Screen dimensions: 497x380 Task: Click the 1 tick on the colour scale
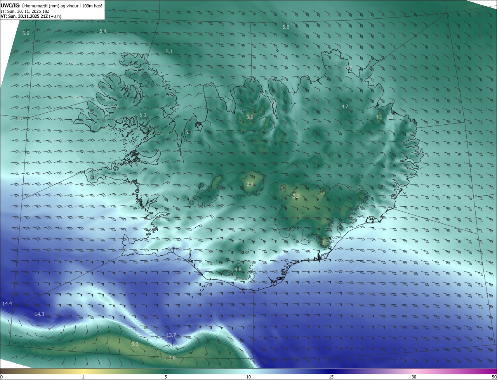click(x=83, y=377)
